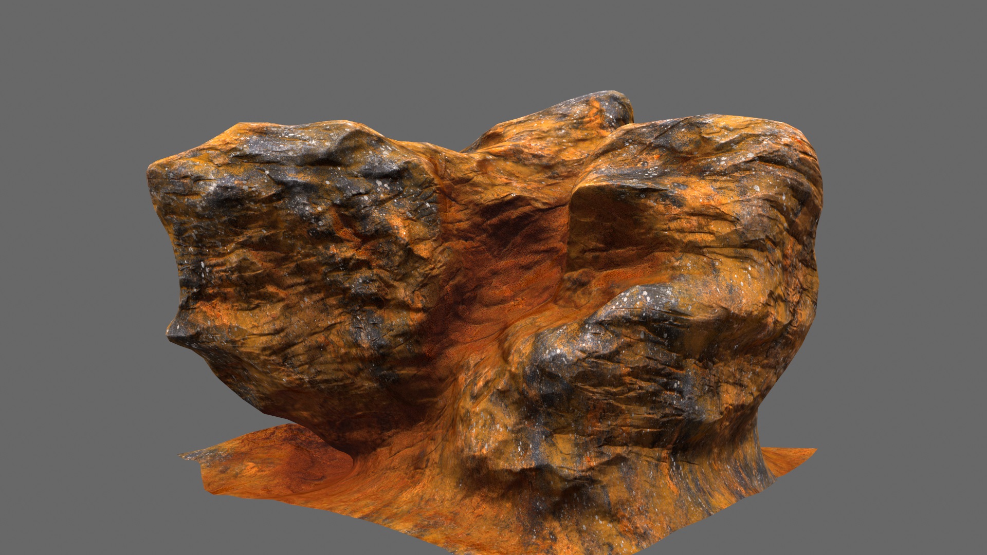Image resolution: width=987 pixels, height=555 pixels.
Task: Click the gray background left of the rock
Action: coord(72,277)
